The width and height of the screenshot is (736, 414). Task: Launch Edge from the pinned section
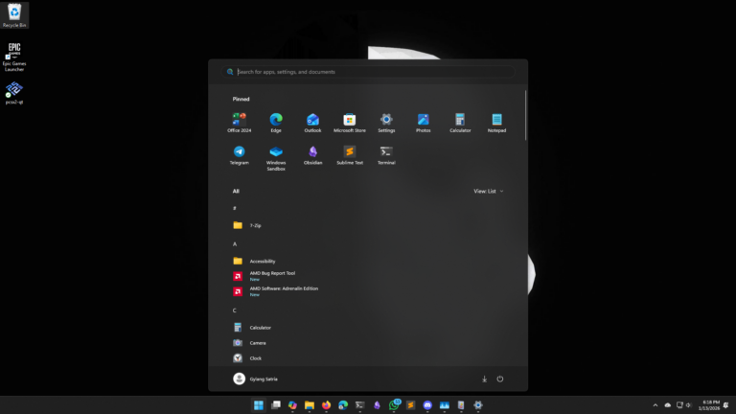coord(276,122)
